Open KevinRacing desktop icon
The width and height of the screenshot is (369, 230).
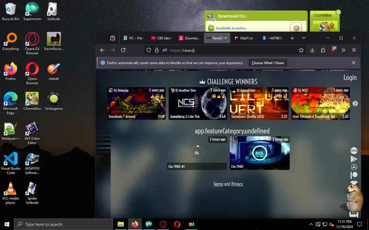click(x=54, y=41)
